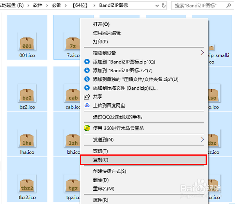Choose 使用照片编辑 menu entry
Screen dimensions: 235x204
[144, 33]
